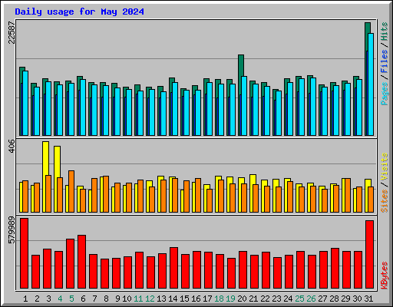Click the orange visits bar for day 5
The image size is (393, 307).
click(x=71, y=191)
